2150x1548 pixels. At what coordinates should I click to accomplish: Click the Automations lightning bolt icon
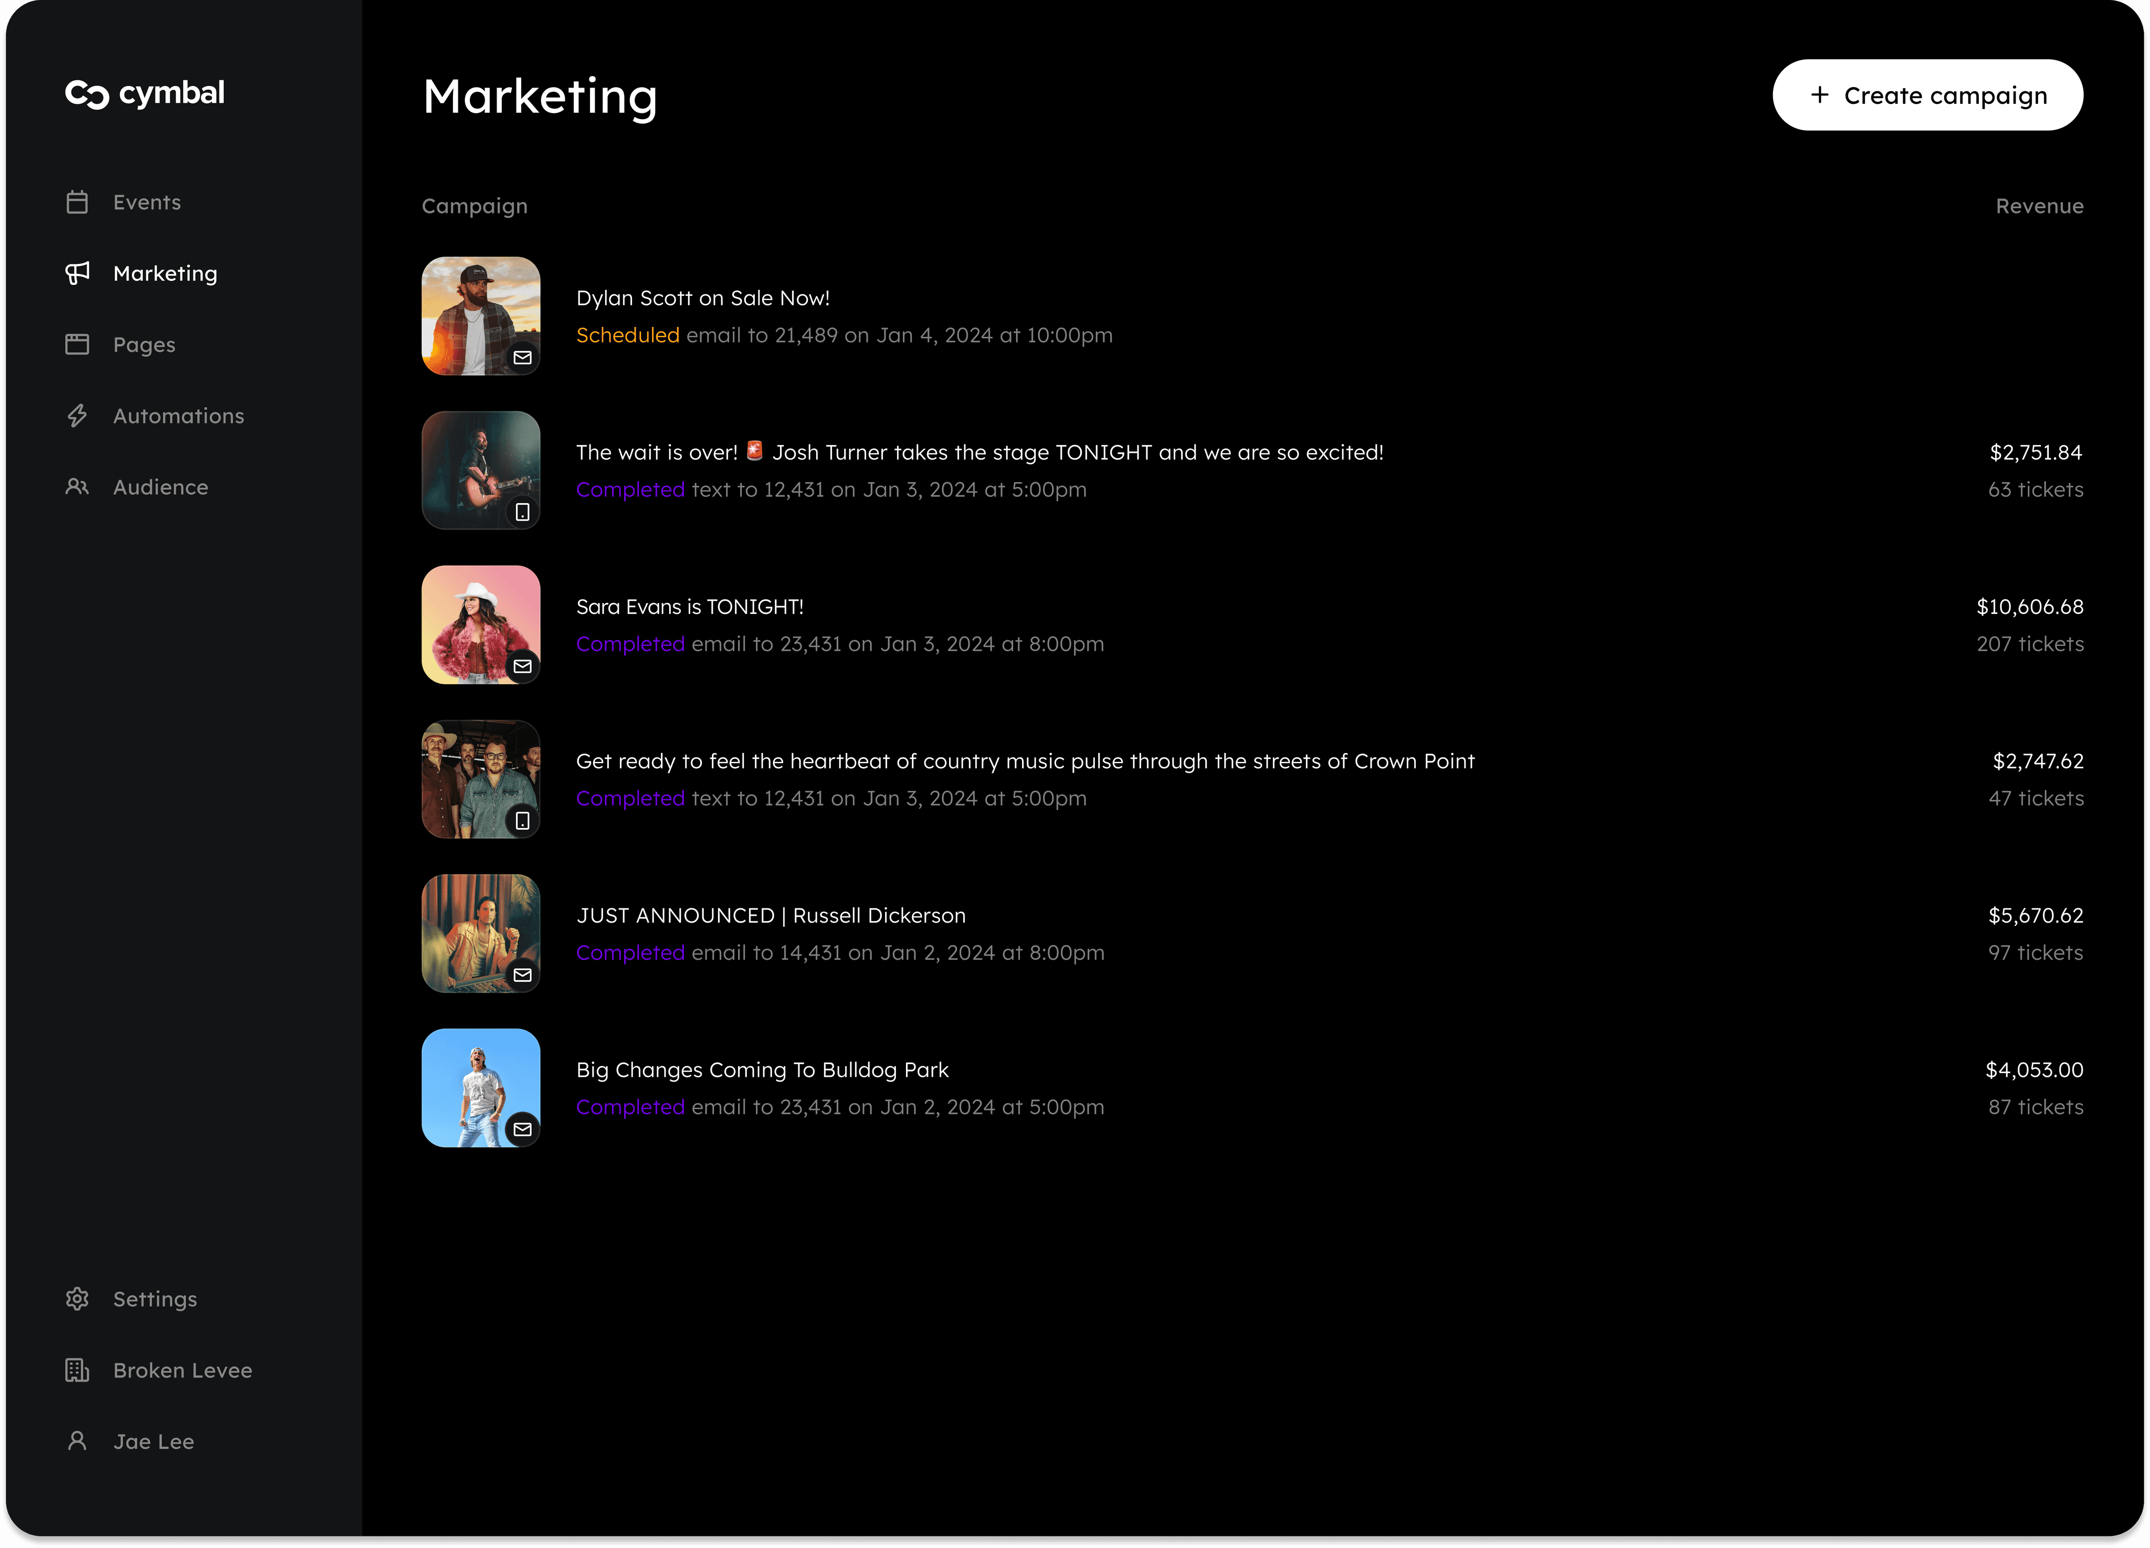point(78,415)
